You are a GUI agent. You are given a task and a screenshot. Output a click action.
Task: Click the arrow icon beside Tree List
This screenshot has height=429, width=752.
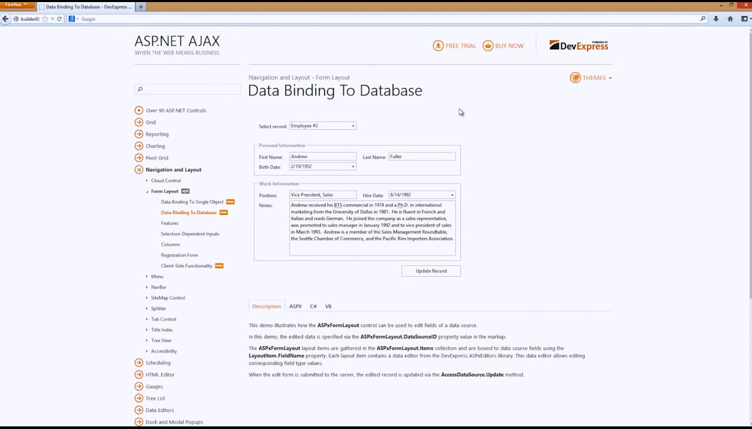coord(139,398)
